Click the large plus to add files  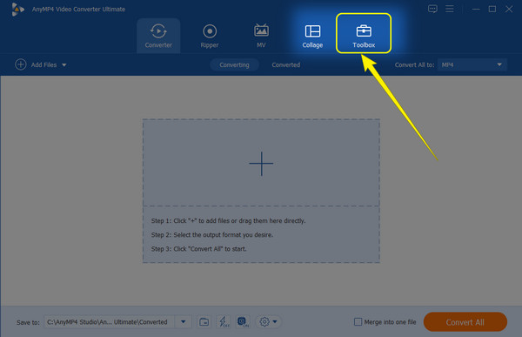(x=261, y=164)
